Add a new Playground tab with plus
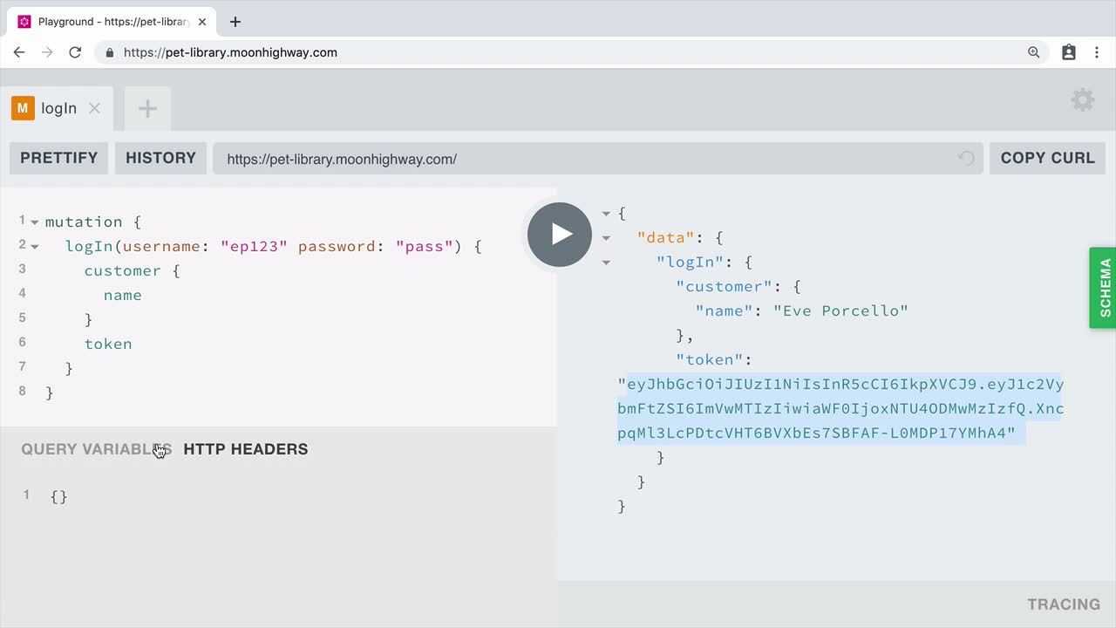This screenshot has width=1116, height=628. [147, 109]
